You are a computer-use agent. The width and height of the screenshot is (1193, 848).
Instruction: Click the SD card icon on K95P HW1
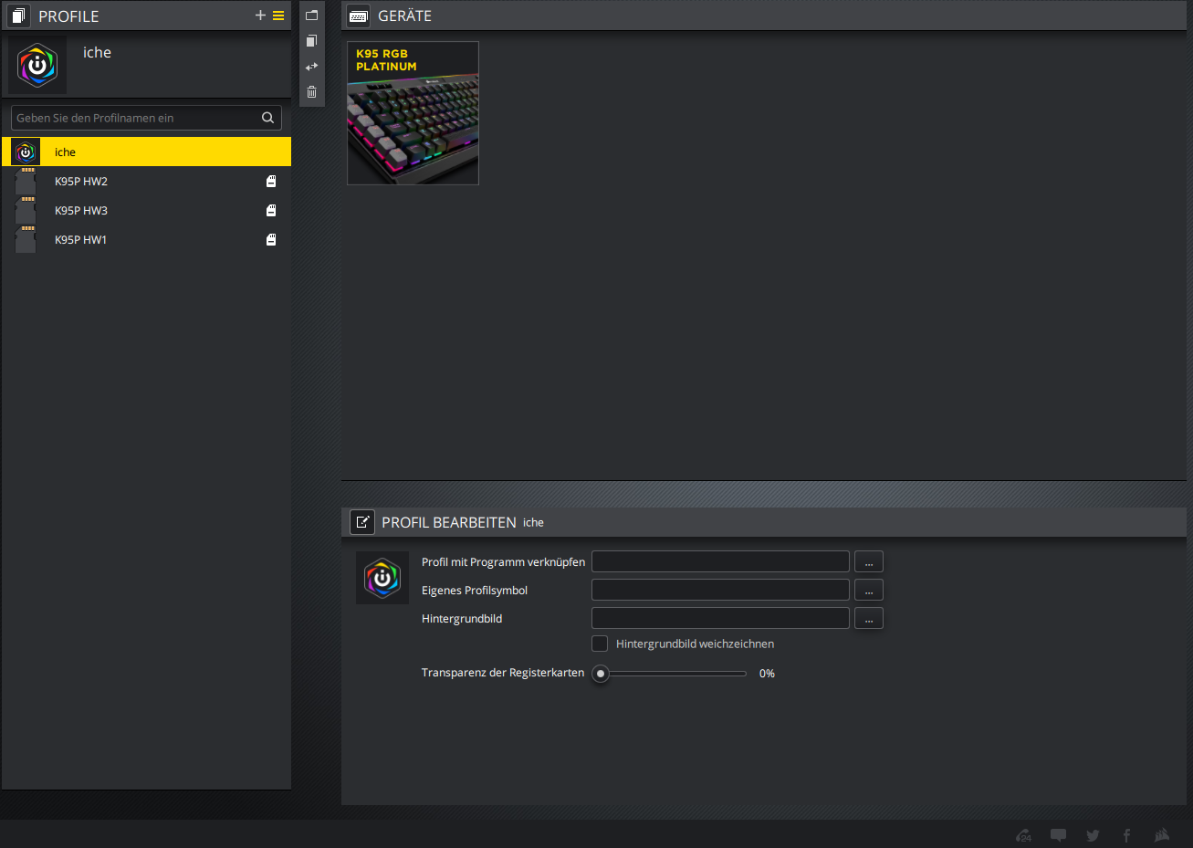coord(271,240)
